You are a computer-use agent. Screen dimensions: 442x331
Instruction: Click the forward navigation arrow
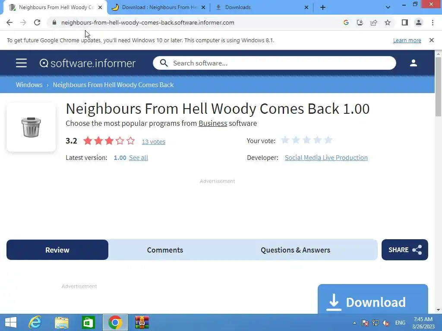click(23, 22)
